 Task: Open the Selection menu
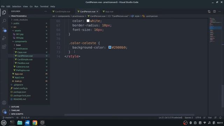coord(16,6)
